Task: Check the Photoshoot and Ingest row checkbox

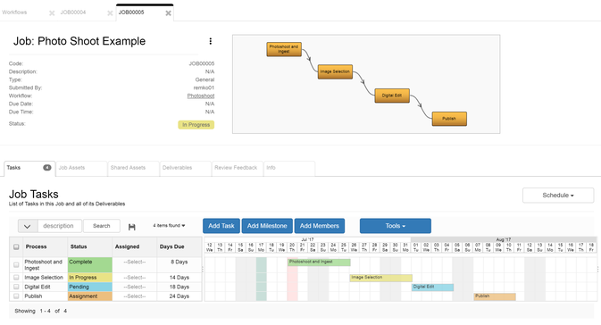Action: pos(16,264)
